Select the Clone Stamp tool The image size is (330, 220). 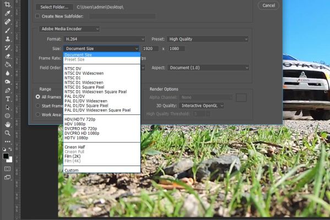7,39
